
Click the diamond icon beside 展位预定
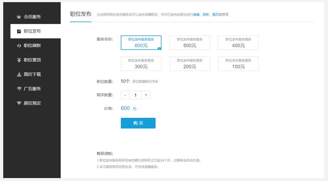pos(19,103)
